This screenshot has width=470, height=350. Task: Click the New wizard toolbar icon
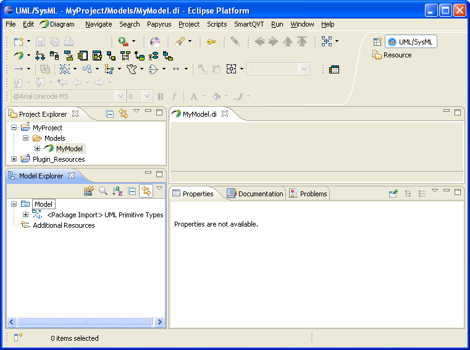click(x=17, y=41)
